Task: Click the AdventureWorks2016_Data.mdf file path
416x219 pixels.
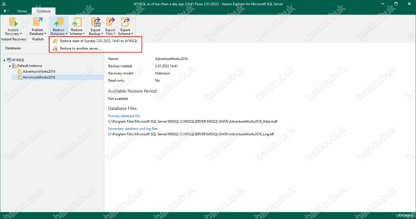Action: [x=193, y=121]
